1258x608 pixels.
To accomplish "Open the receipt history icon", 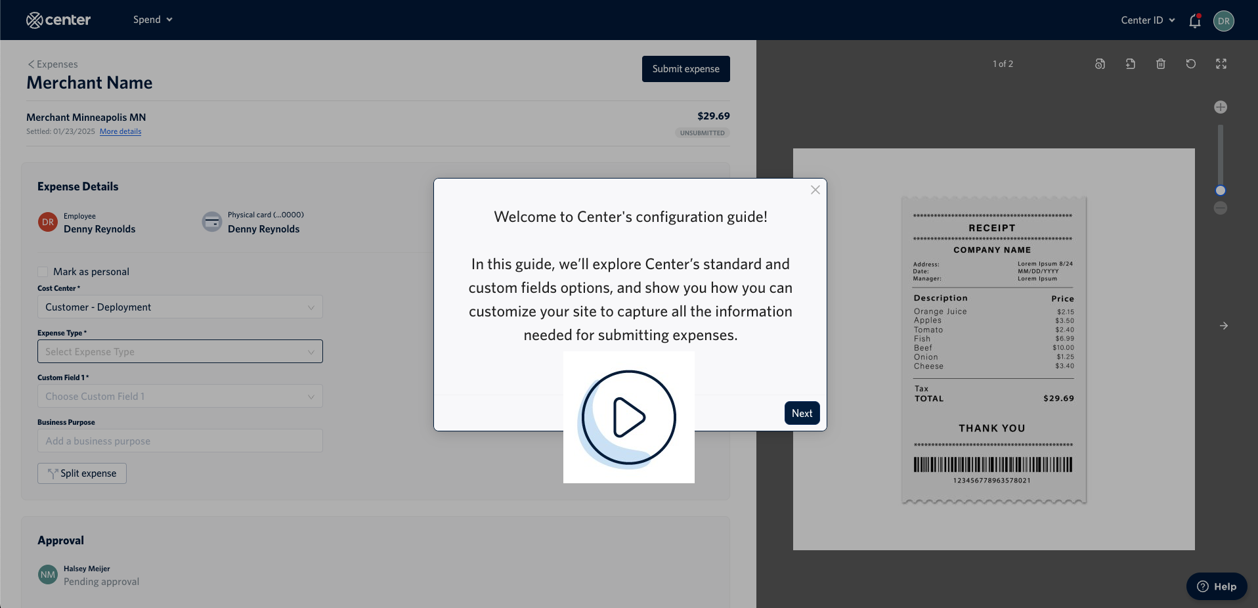I will (1100, 64).
